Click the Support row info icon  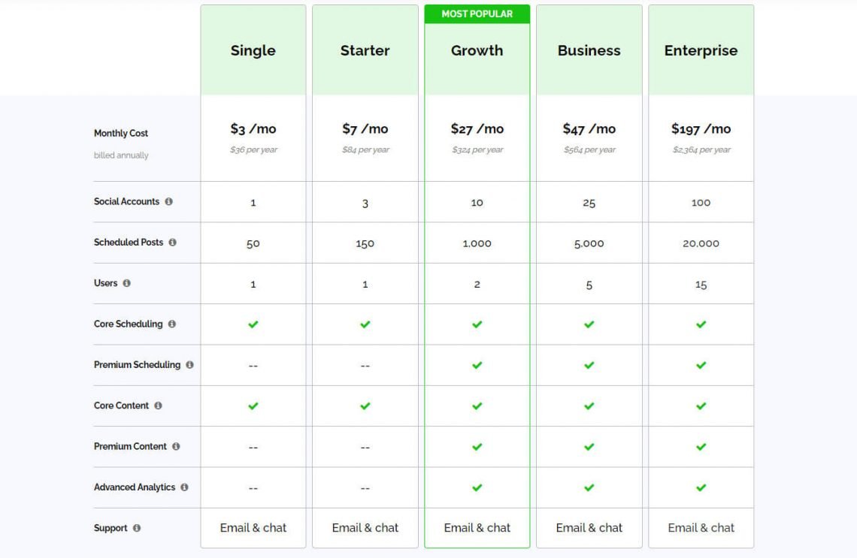click(137, 528)
